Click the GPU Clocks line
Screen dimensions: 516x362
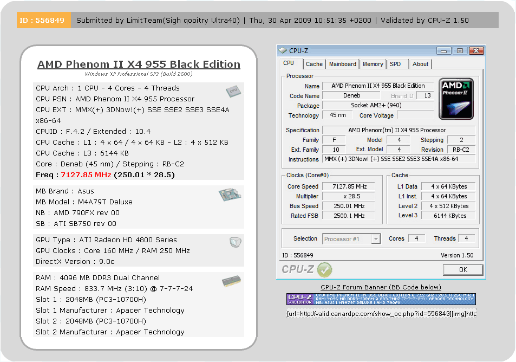coord(113,251)
